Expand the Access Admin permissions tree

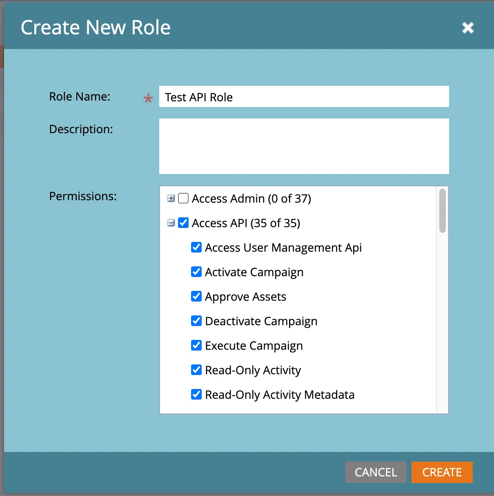pos(171,199)
